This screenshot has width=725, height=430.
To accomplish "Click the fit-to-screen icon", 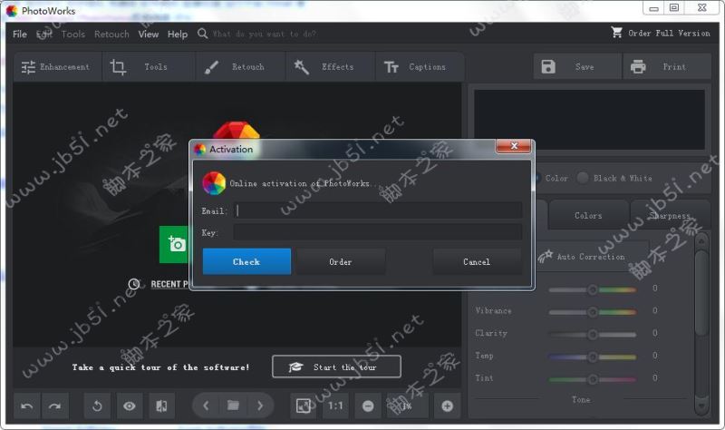I will (303, 406).
